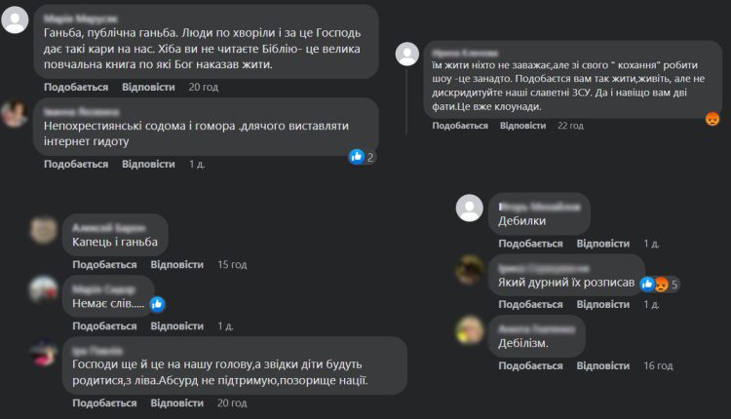Viewport: 731px width, 419px height.
Task: Open '16 год' timestamp under 'Дебілізм.'
Action: click(658, 365)
